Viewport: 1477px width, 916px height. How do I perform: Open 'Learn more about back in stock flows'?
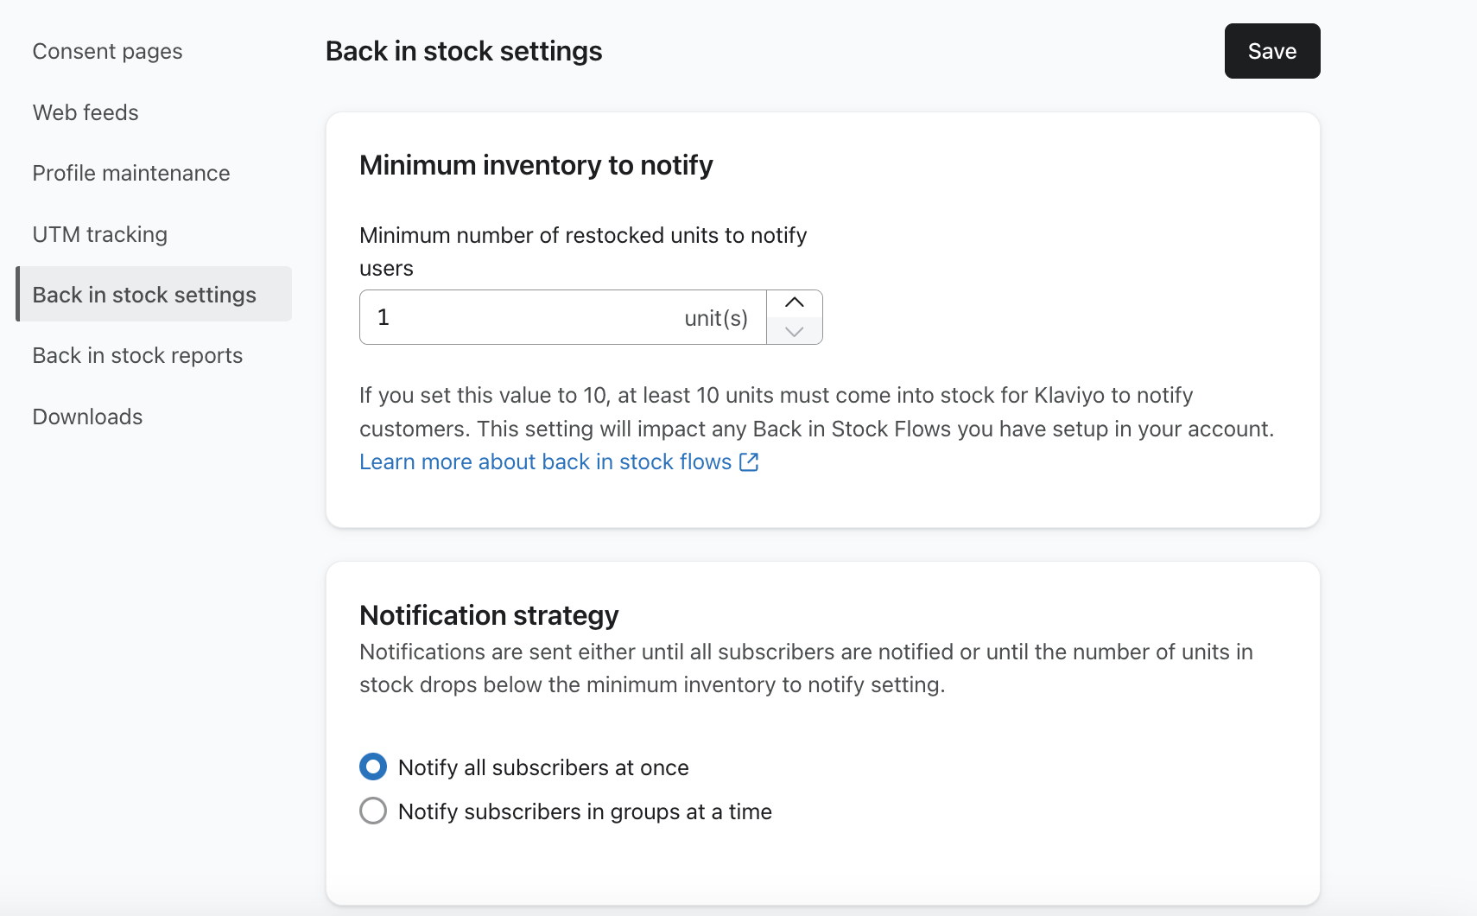[x=545, y=462]
